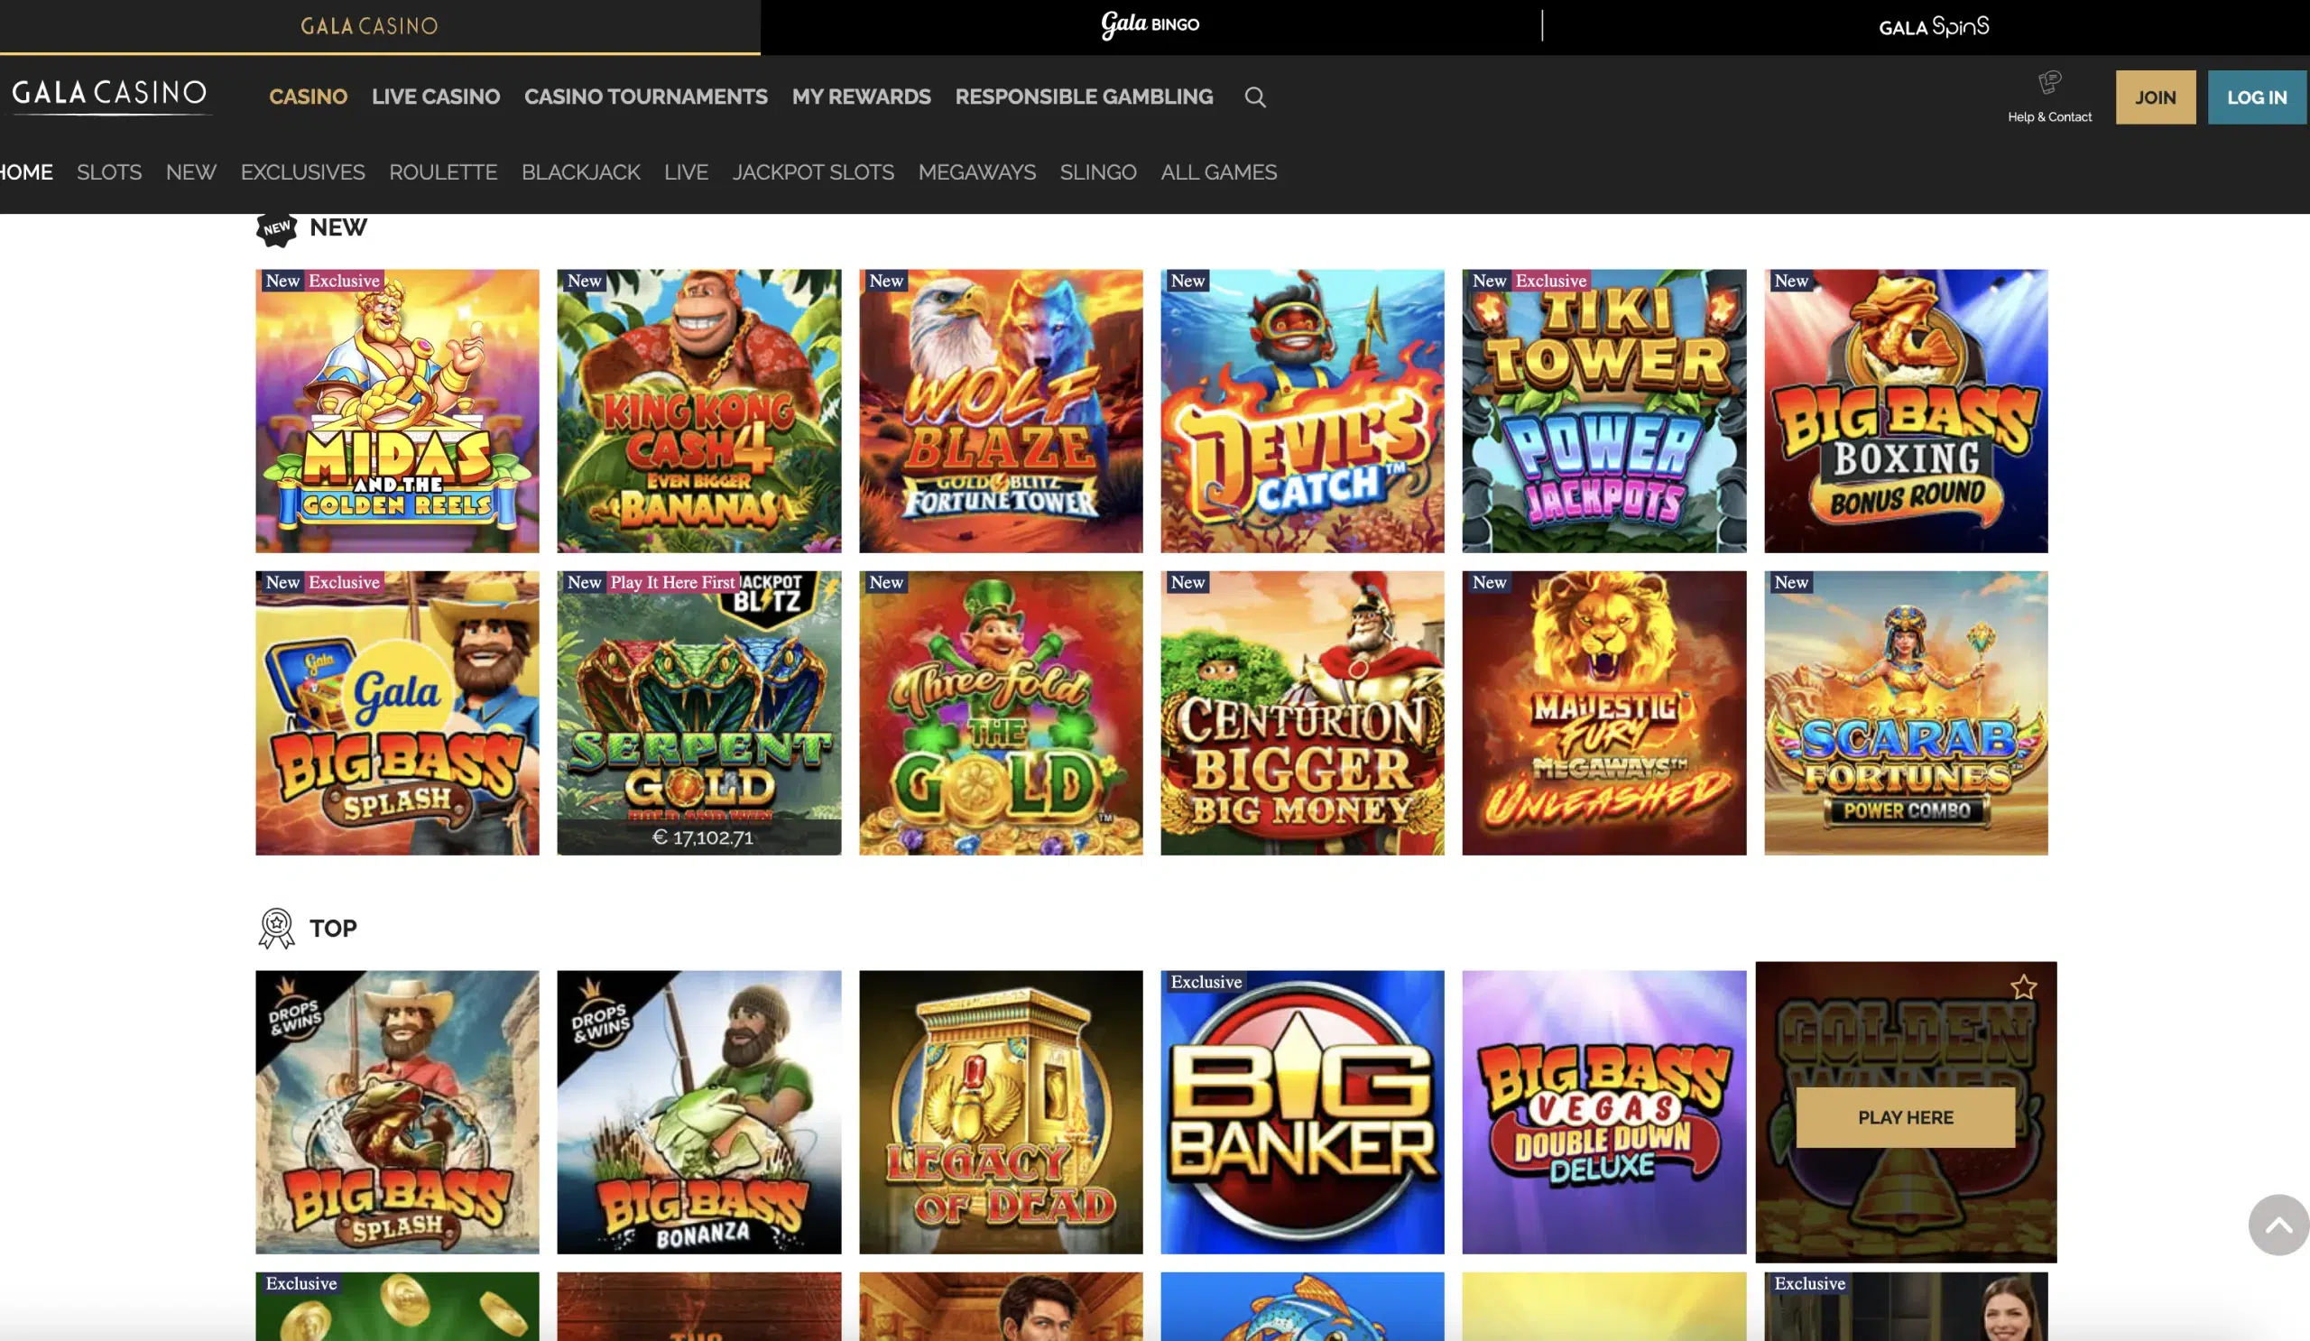Click the NEW section heading
The width and height of the screenshot is (2310, 1341).
pyautogui.click(x=338, y=227)
